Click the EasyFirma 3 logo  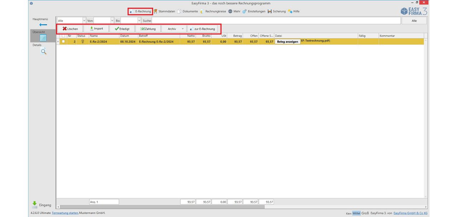pos(414,11)
